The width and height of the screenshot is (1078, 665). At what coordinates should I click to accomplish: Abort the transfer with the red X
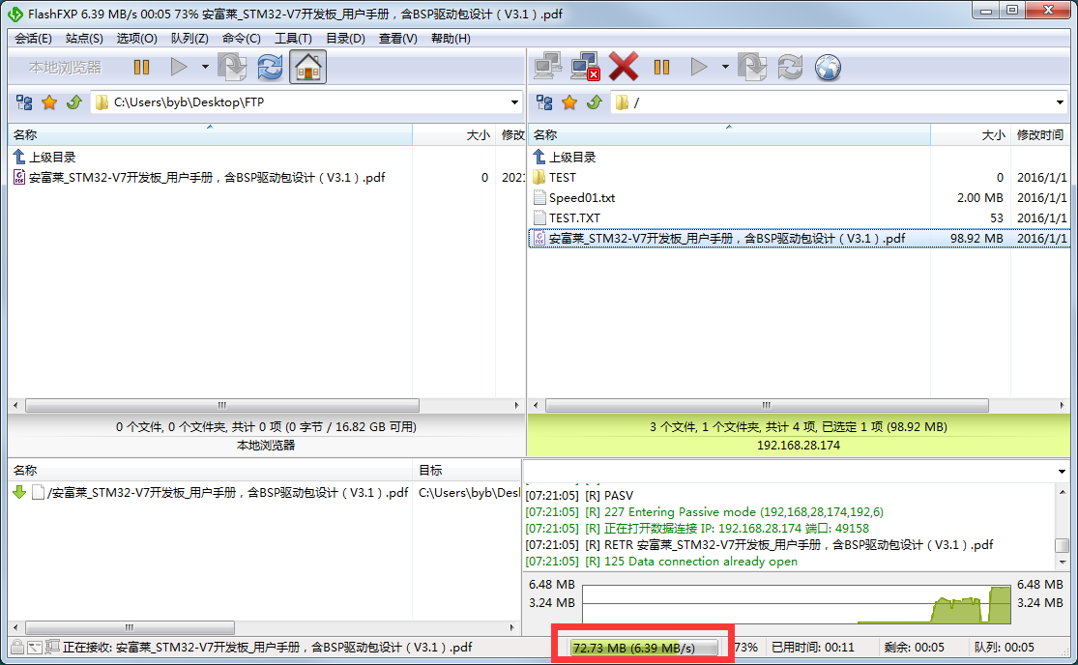[x=624, y=67]
